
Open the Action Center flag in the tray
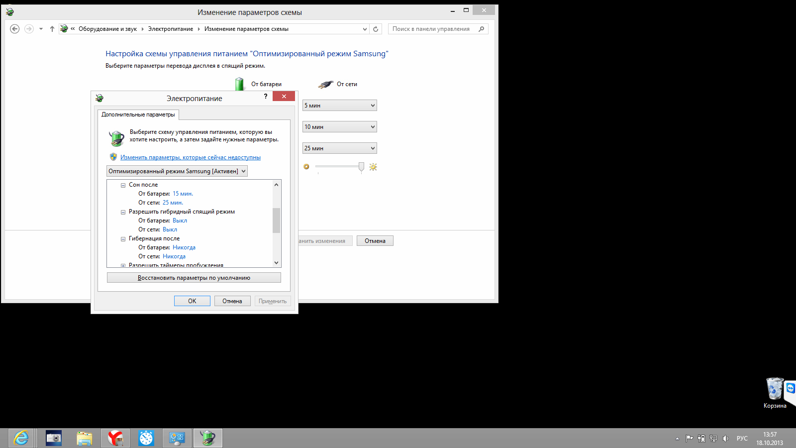coord(689,439)
